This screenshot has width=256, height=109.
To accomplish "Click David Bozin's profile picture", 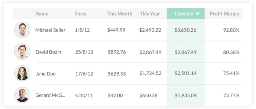I will (x=22, y=52).
